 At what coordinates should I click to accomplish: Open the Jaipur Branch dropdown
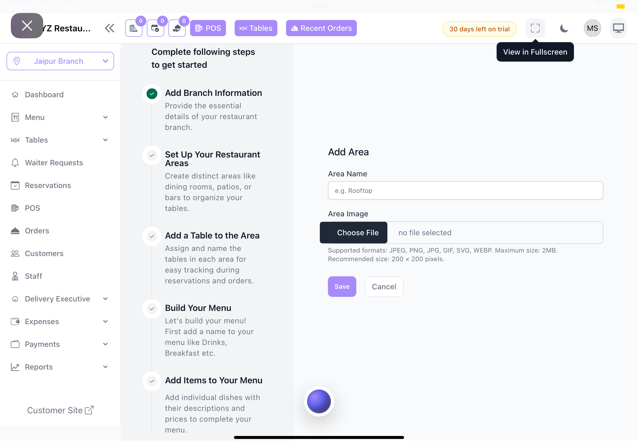click(x=60, y=61)
